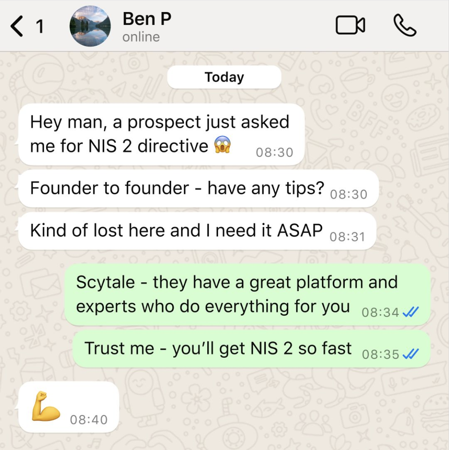Viewport: 449px width, 450px height.
Task: Select the 'Trust me' message bubble
Action: (x=251, y=349)
